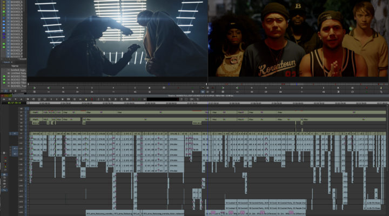
Task: Click the yellow icon at the right end of the record monitor buttons
Action: tap(381, 88)
